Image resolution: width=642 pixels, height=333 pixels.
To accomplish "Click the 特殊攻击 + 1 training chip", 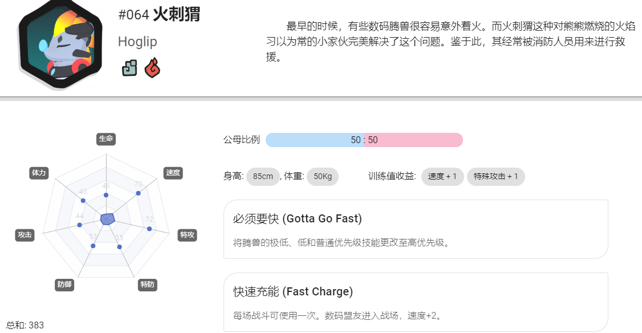I will pos(496,177).
